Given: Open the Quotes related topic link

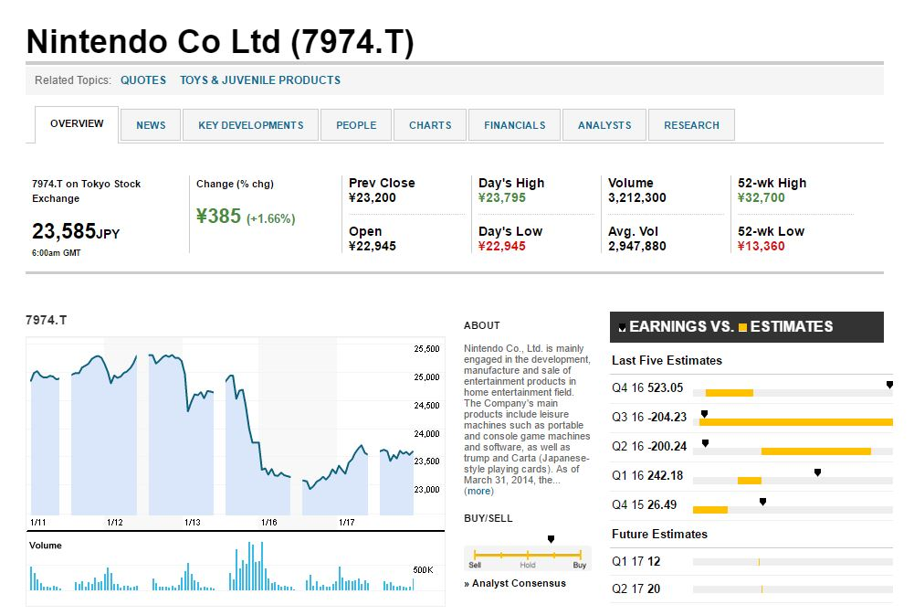Looking at the screenshot, I should (x=143, y=80).
